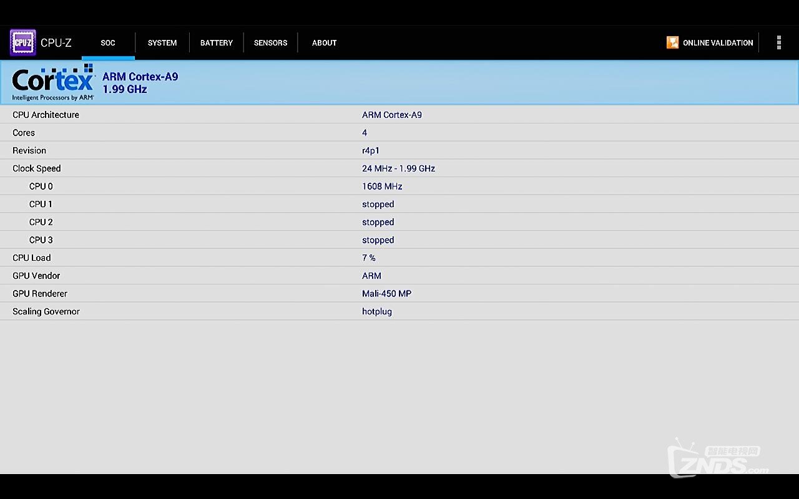The image size is (799, 499).
Task: Select the CPU 3 row label
Action: (41, 240)
